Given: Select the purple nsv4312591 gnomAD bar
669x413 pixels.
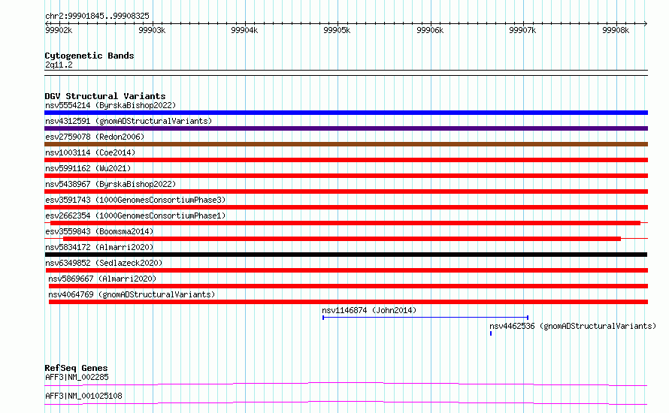Looking at the screenshot, I should (346, 128).
